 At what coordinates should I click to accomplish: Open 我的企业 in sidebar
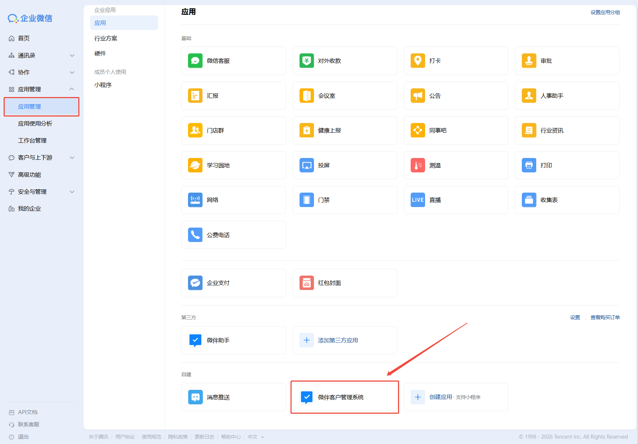[x=29, y=209]
